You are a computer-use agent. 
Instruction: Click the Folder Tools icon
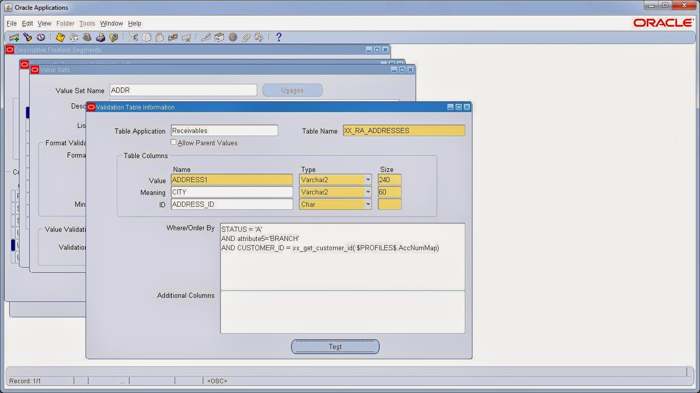[259, 37]
